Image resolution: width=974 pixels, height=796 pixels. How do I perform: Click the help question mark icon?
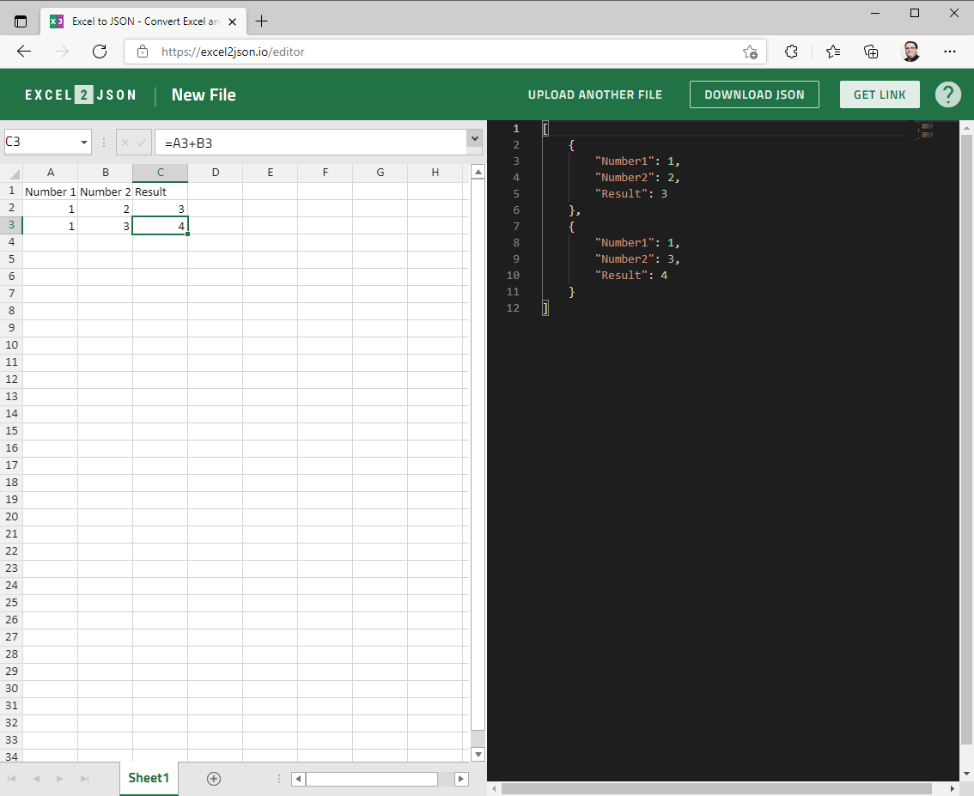point(947,94)
